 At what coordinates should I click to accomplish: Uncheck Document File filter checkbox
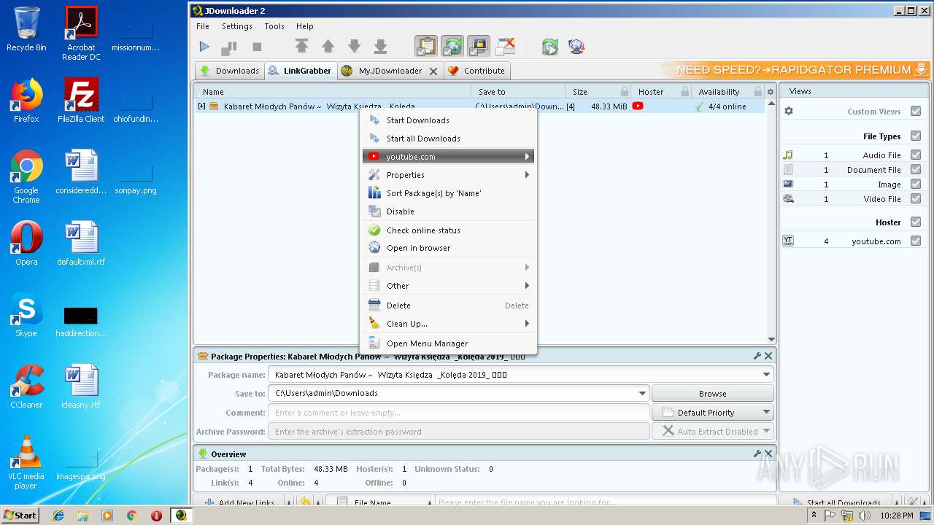pyautogui.click(x=916, y=170)
